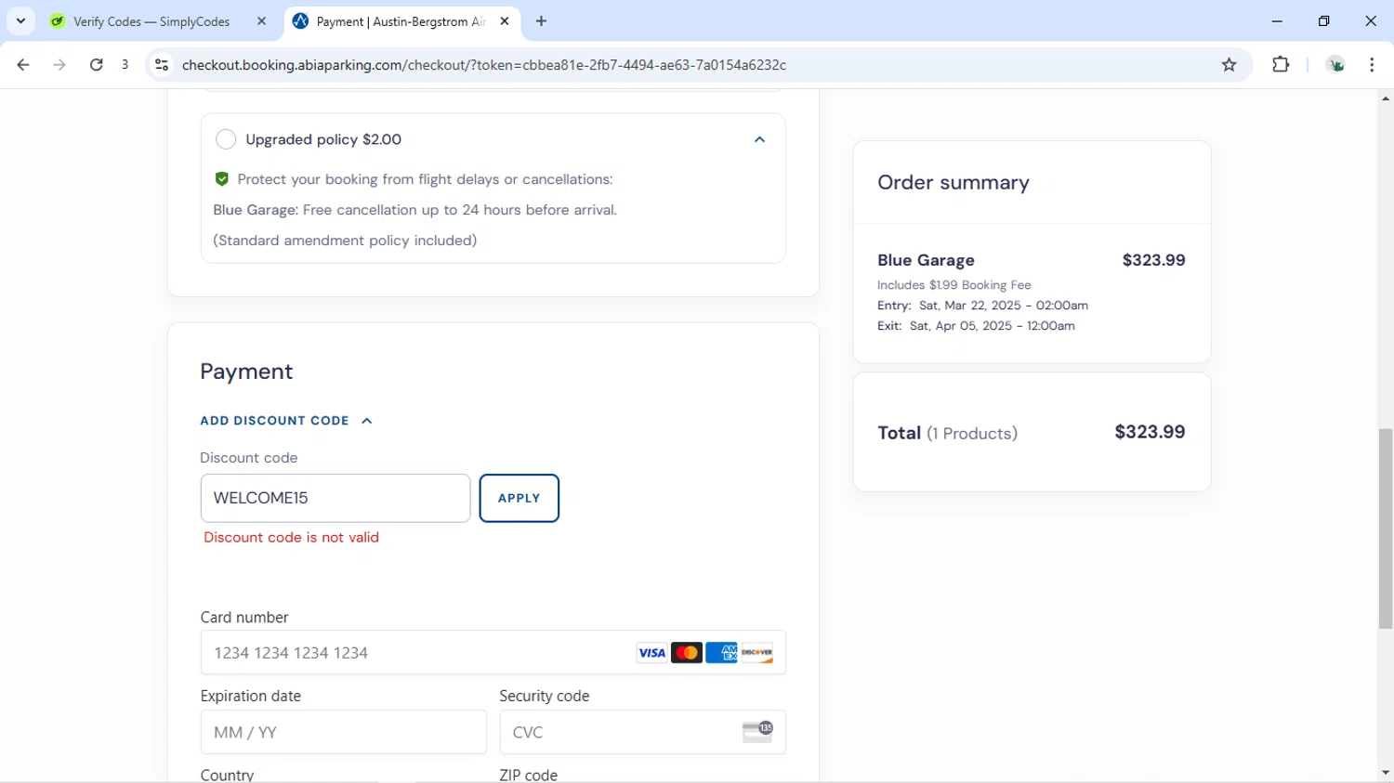The height and width of the screenshot is (783, 1394).
Task: Click the Entry date line in summary
Action: coord(982,306)
